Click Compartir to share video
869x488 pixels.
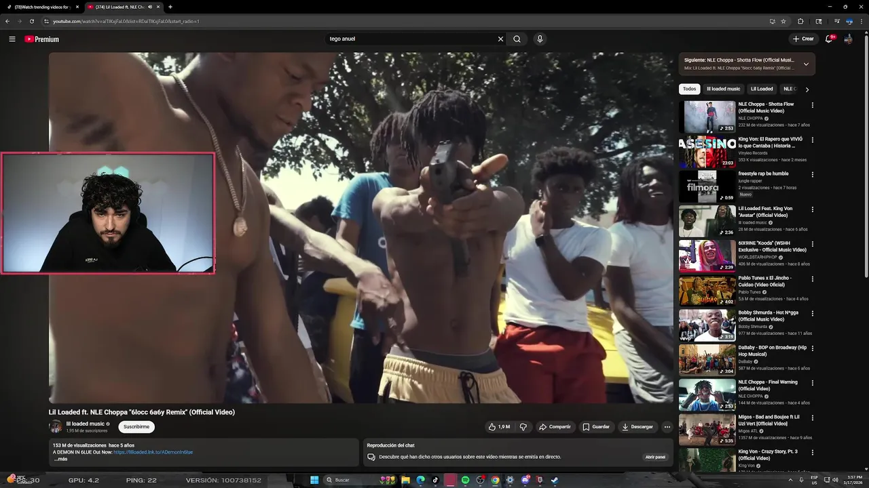click(x=555, y=427)
